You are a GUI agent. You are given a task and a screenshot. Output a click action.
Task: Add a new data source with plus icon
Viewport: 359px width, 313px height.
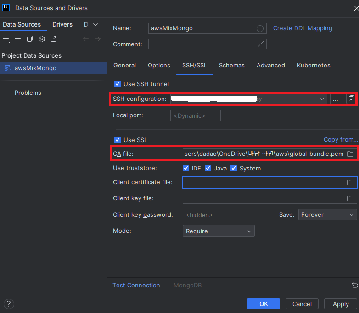tap(6, 39)
